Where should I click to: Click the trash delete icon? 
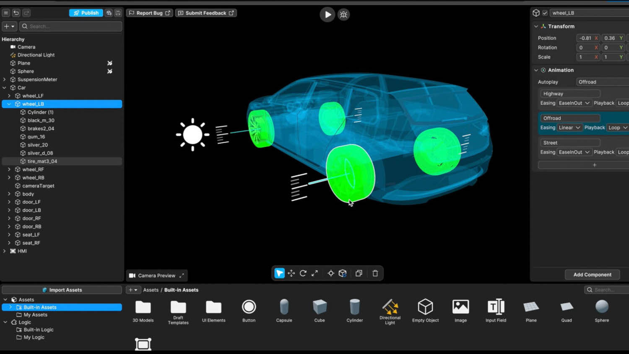coord(375,273)
